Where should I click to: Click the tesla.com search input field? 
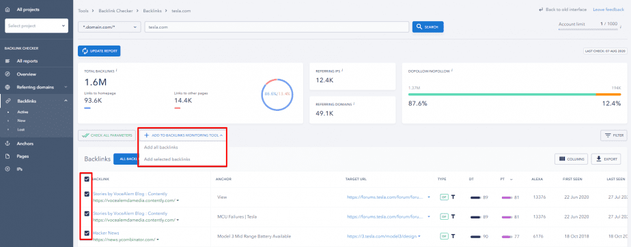pyautogui.click(x=277, y=27)
